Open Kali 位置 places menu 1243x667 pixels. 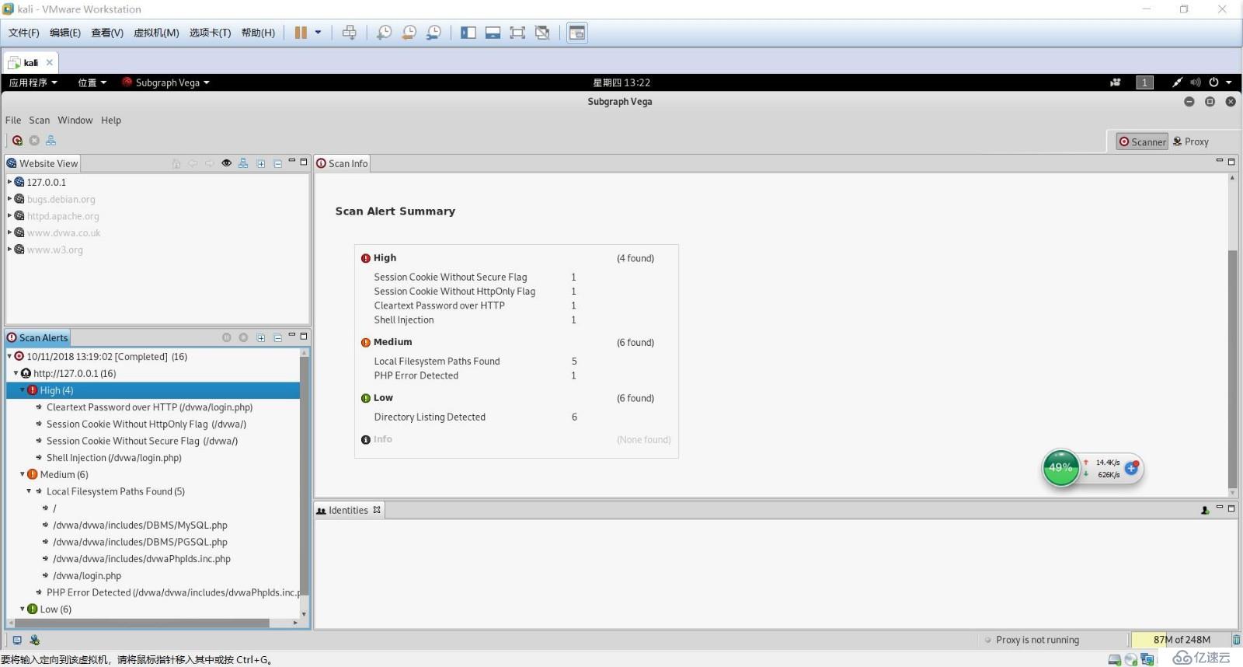[x=92, y=82]
